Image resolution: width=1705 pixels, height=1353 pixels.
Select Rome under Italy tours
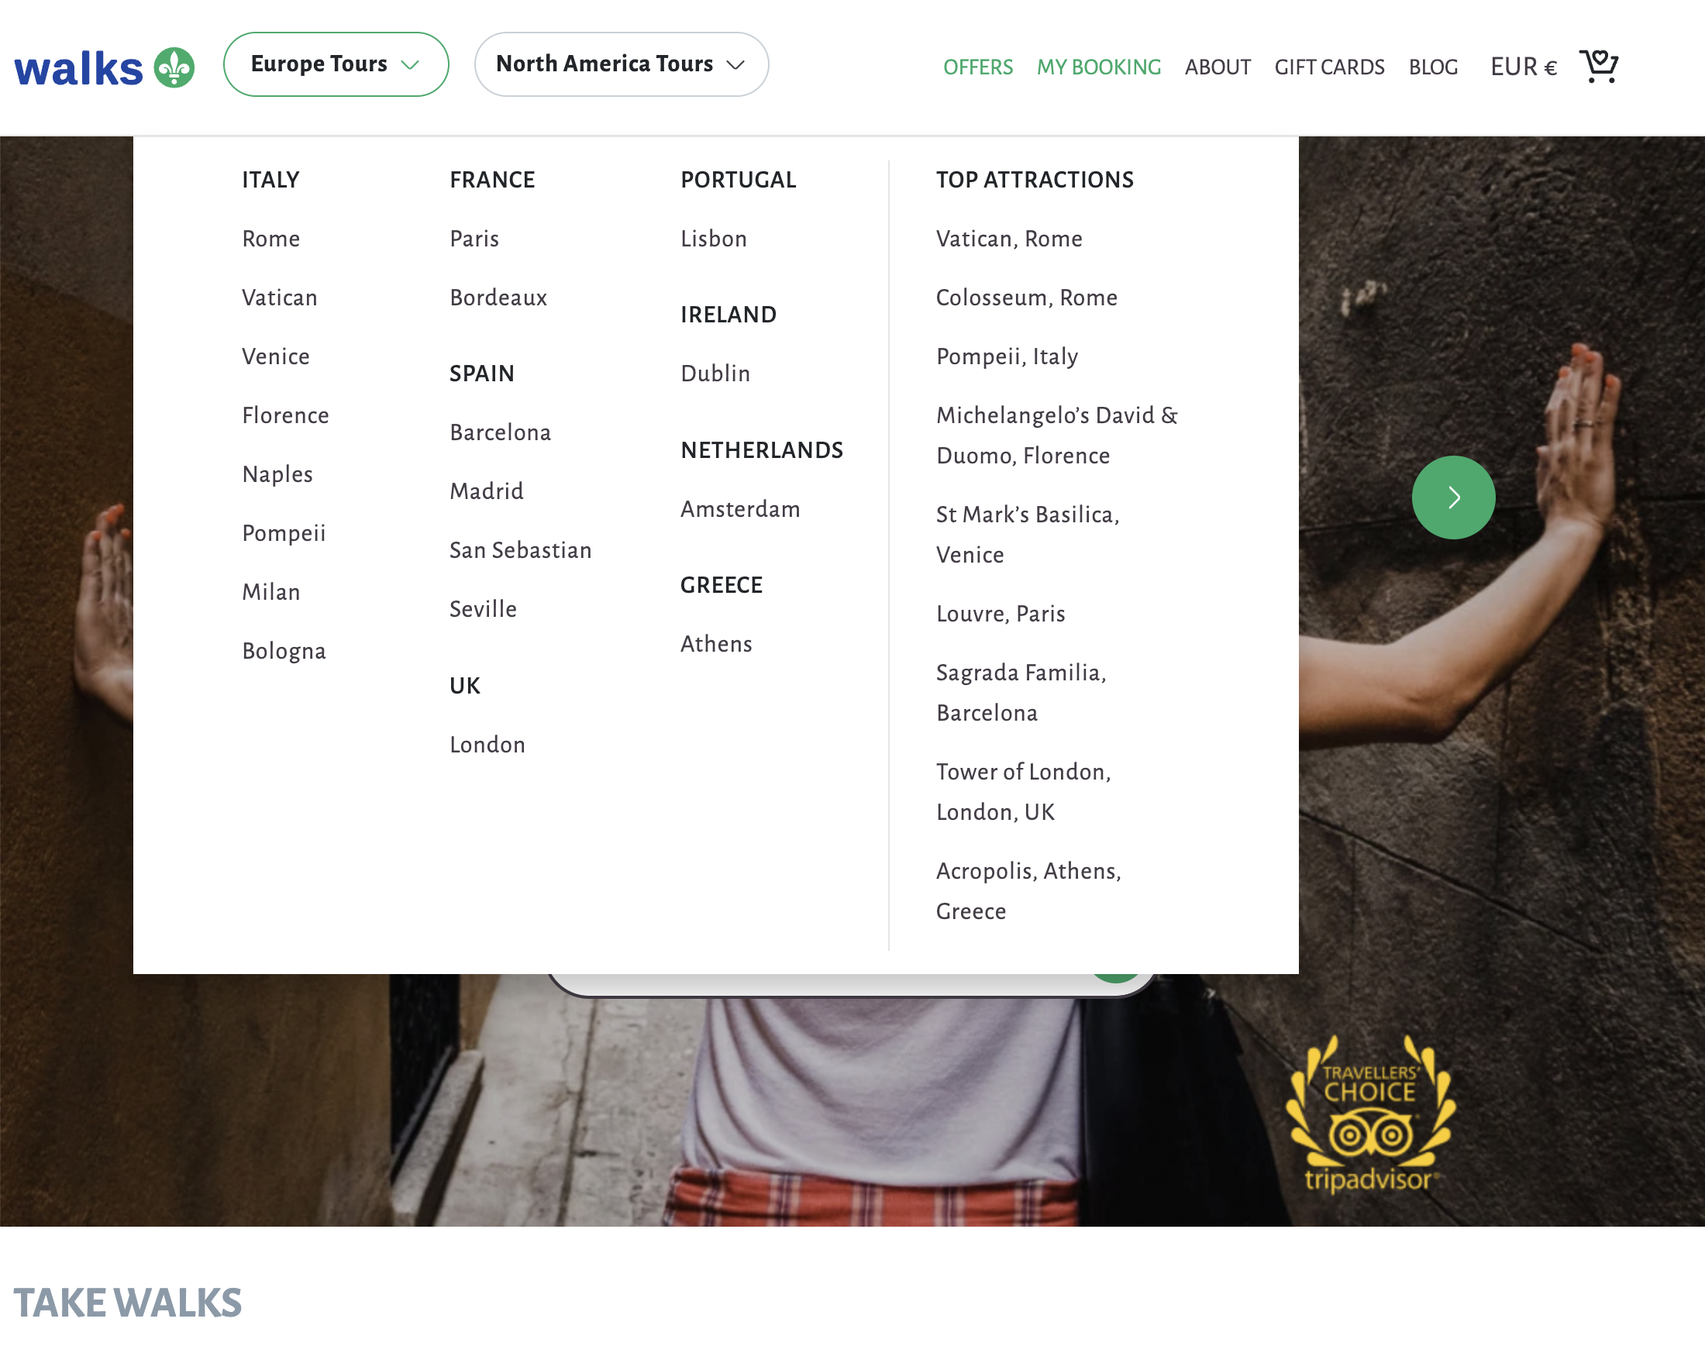point(270,238)
